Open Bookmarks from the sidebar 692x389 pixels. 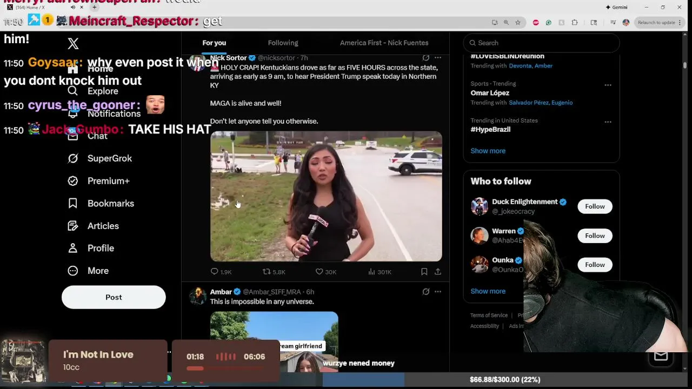[x=101, y=203]
